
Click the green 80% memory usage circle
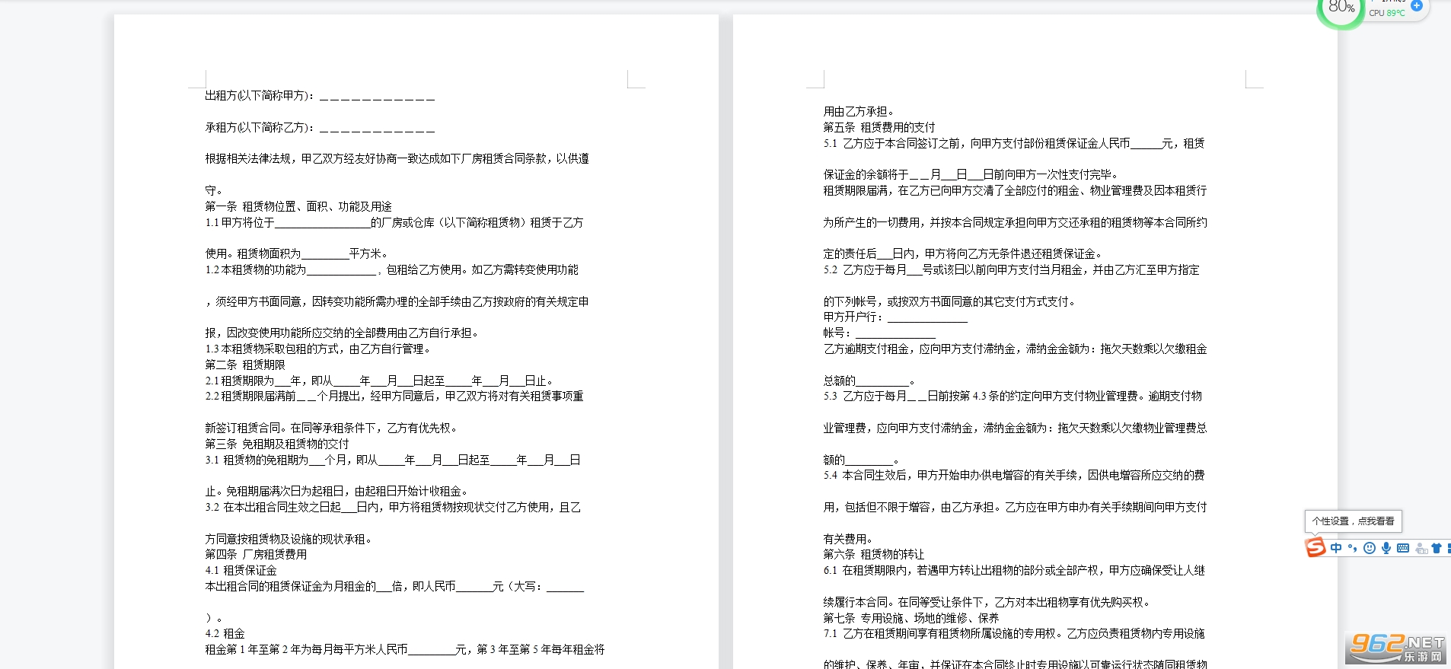[1341, 9]
